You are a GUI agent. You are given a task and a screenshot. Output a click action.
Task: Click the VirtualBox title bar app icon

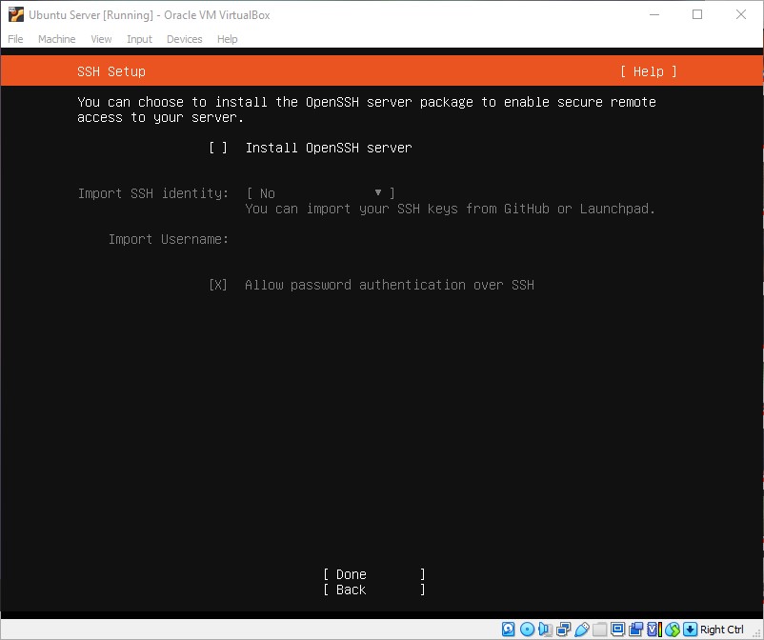(x=15, y=14)
